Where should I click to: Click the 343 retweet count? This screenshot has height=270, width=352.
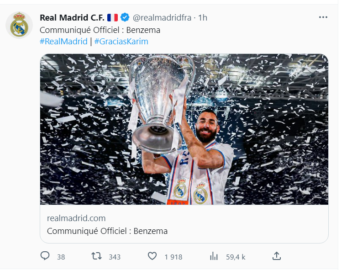115,257
